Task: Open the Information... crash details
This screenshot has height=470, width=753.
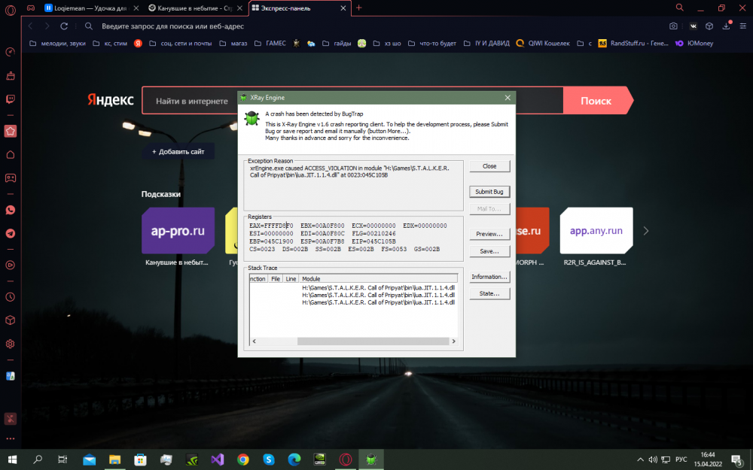Action: tap(489, 277)
